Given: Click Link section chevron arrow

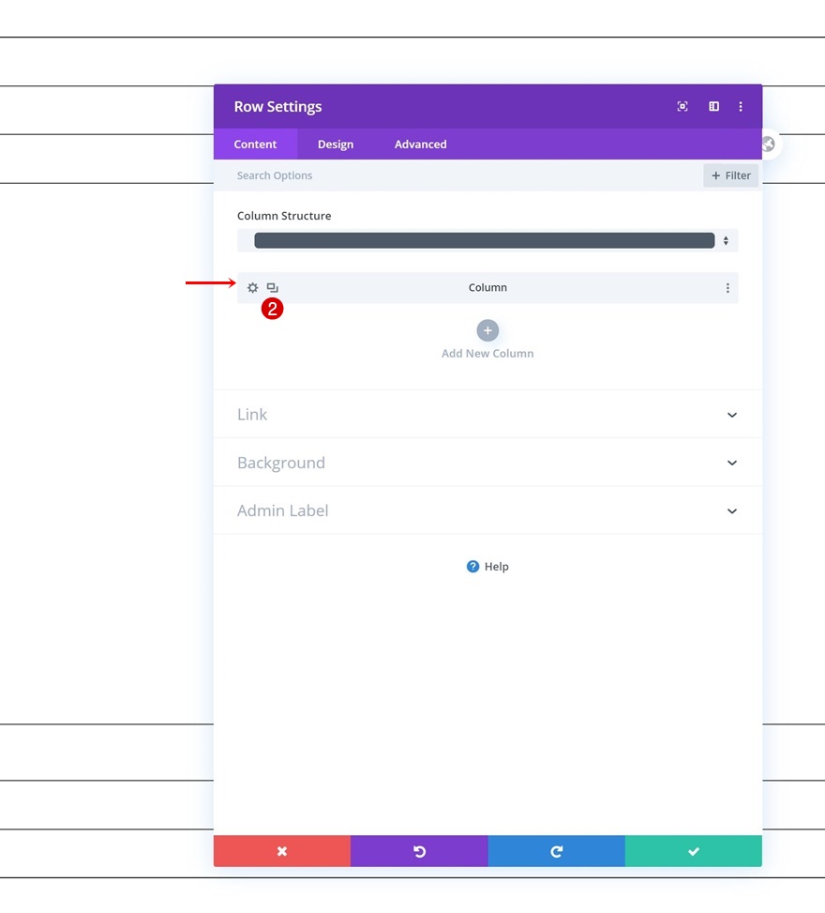Looking at the screenshot, I should click(x=732, y=415).
